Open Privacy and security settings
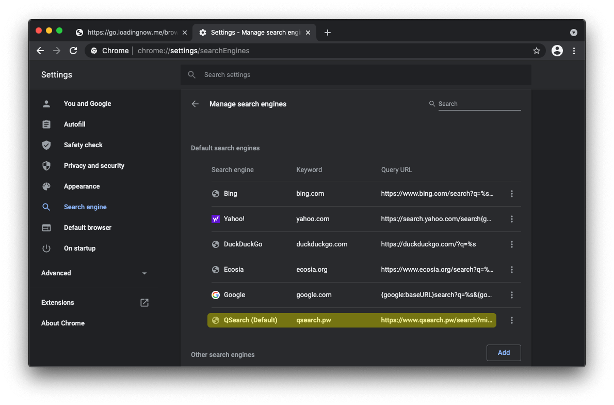The height and width of the screenshot is (405, 614). (93, 165)
